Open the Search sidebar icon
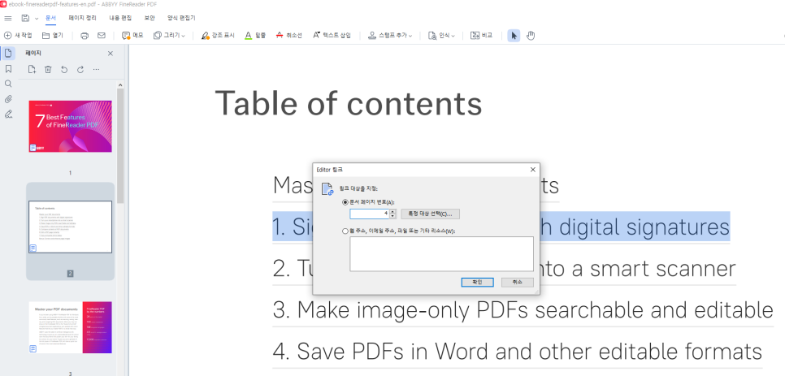This screenshot has width=785, height=376. pos(8,84)
